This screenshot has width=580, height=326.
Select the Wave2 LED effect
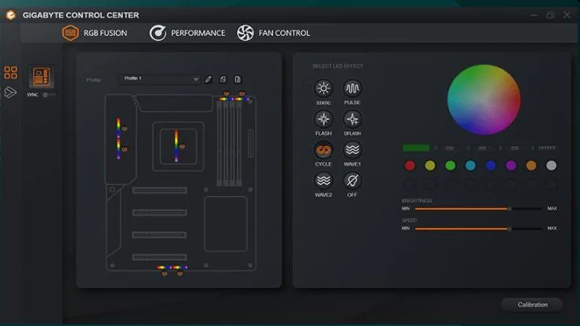(x=323, y=180)
